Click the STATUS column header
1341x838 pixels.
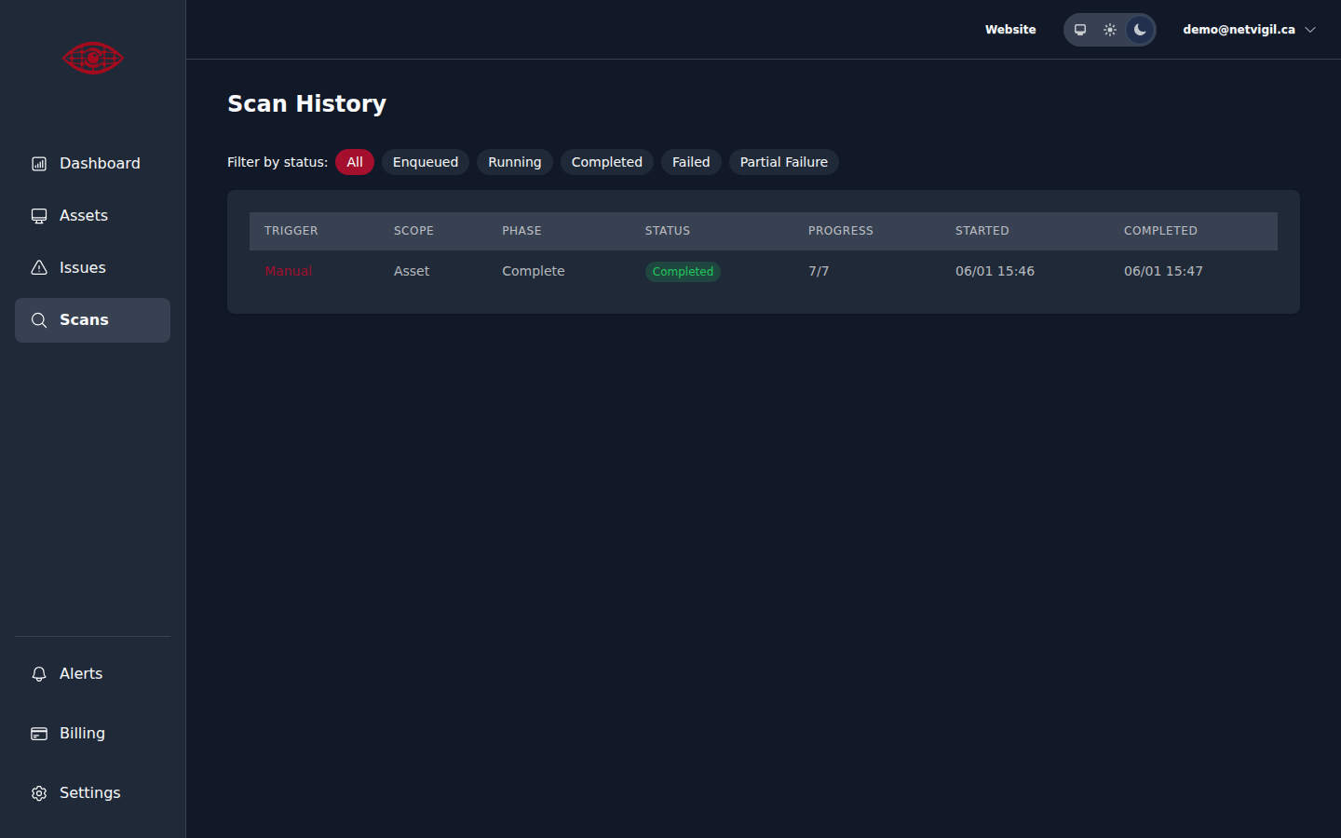pos(668,231)
